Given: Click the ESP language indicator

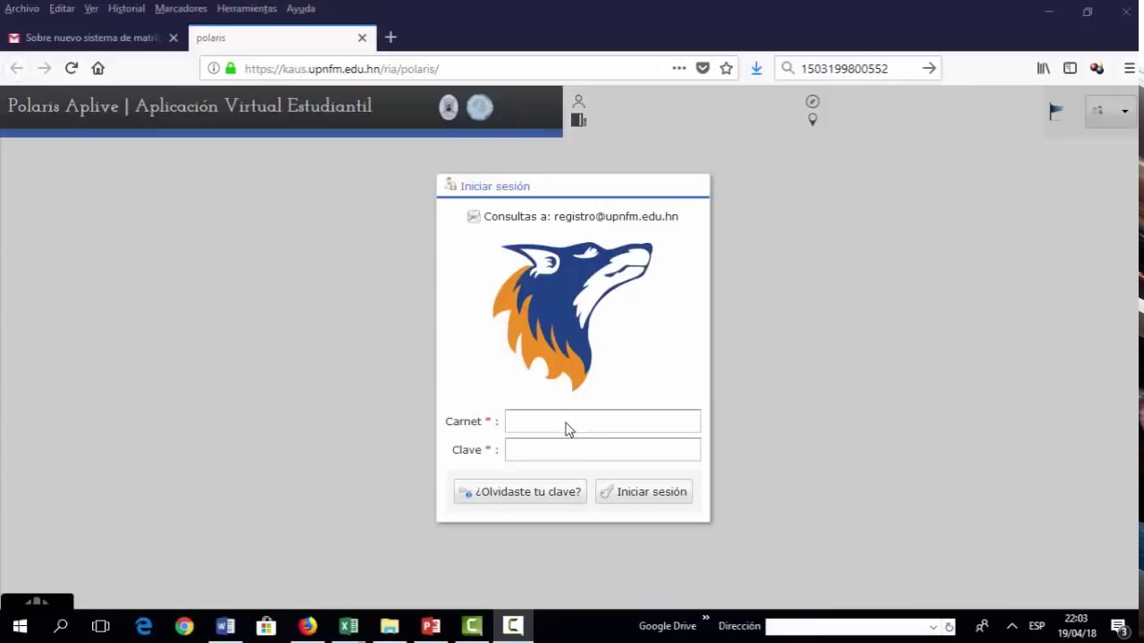Looking at the screenshot, I should [x=1037, y=626].
